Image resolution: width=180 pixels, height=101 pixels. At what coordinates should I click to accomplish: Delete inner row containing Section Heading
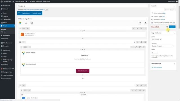(144, 47)
